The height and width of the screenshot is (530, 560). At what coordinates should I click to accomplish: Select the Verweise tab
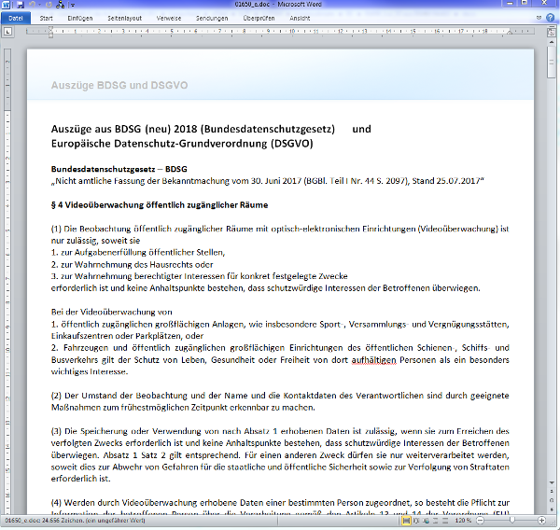click(x=171, y=17)
